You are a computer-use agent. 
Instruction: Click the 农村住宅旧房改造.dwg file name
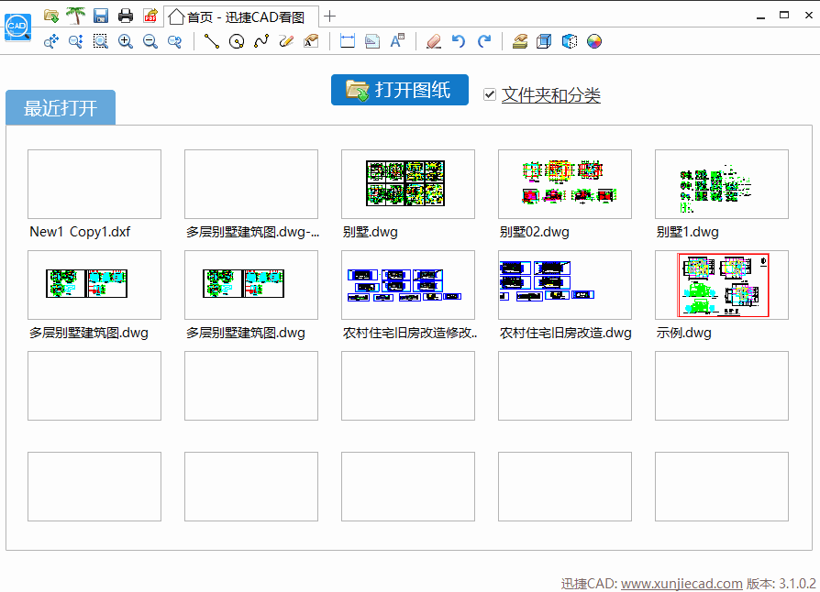point(565,333)
